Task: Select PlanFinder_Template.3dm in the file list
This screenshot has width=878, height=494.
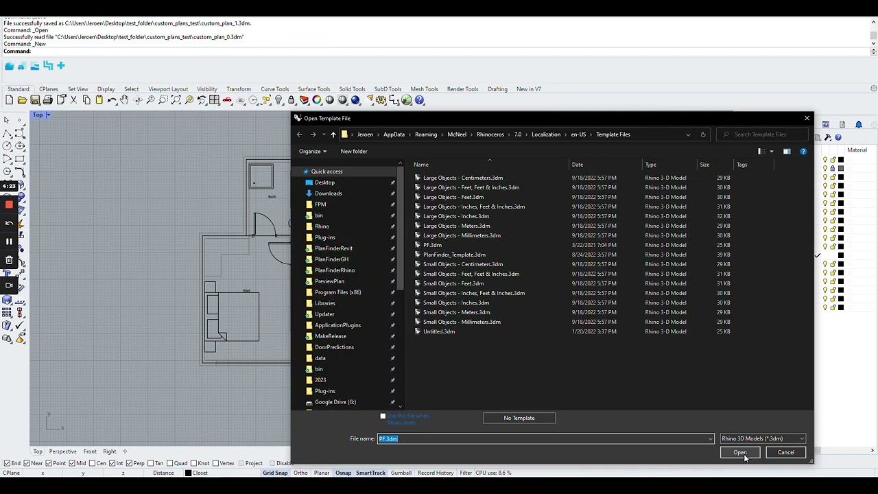Action: point(454,255)
